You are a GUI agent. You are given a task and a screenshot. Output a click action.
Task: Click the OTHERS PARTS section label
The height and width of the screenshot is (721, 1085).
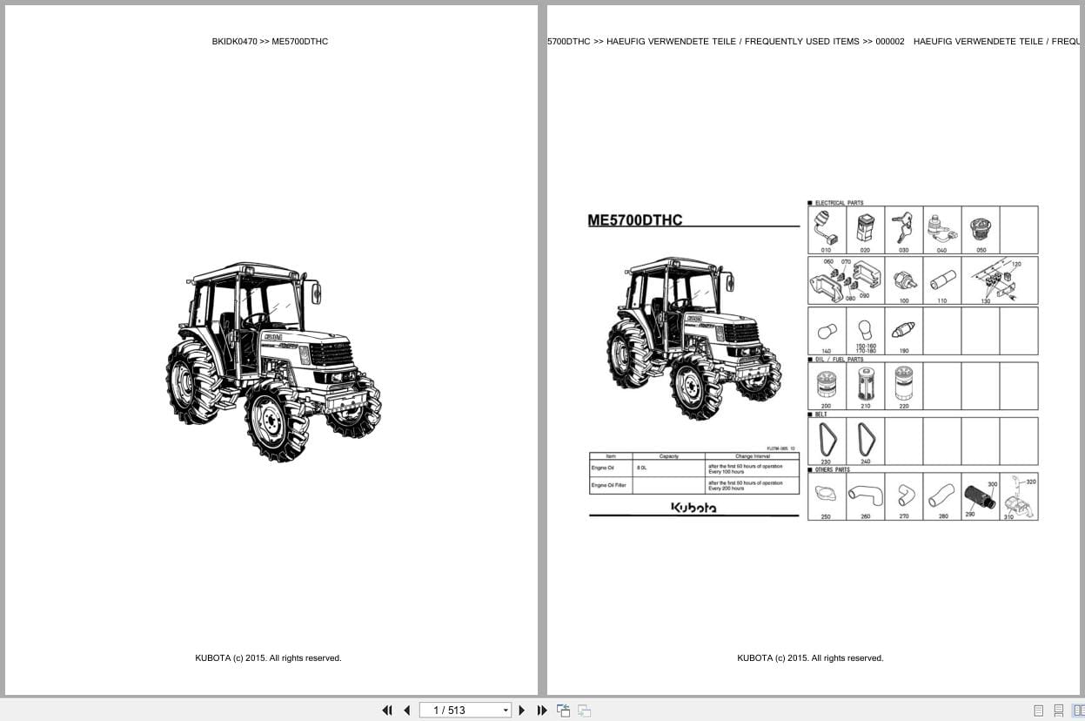pos(833,469)
